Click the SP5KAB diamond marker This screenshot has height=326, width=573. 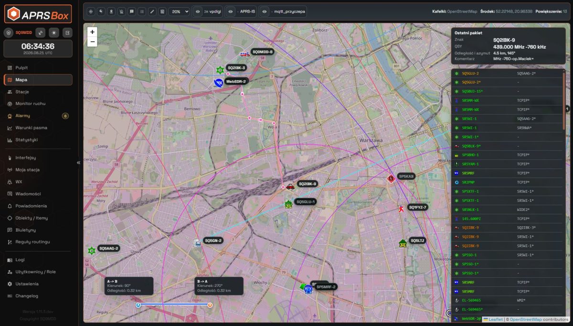click(391, 178)
